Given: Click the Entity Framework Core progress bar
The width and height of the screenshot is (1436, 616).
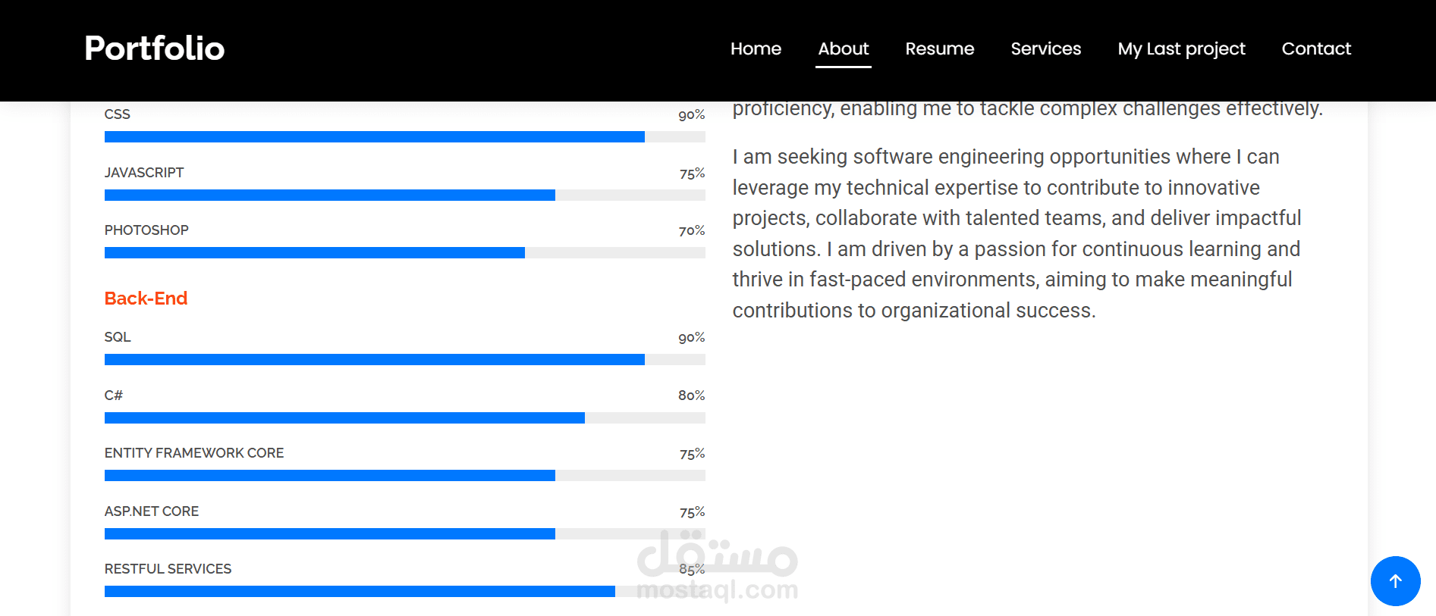Looking at the screenshot, I should pyautogui.click(x=404, y=476).
